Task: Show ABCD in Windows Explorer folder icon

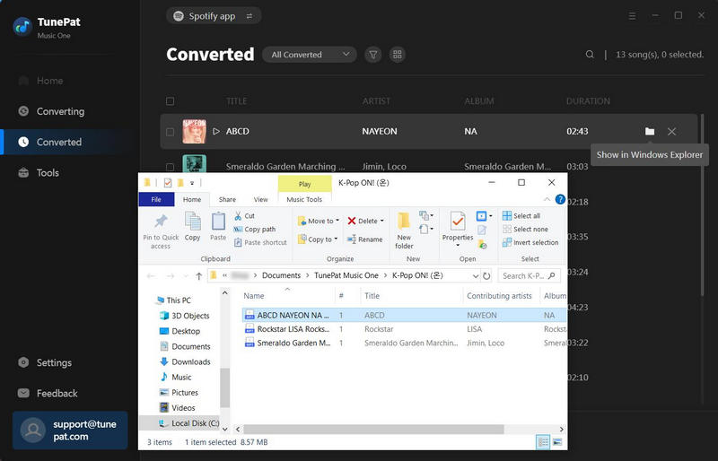Action: click(650, 132)
